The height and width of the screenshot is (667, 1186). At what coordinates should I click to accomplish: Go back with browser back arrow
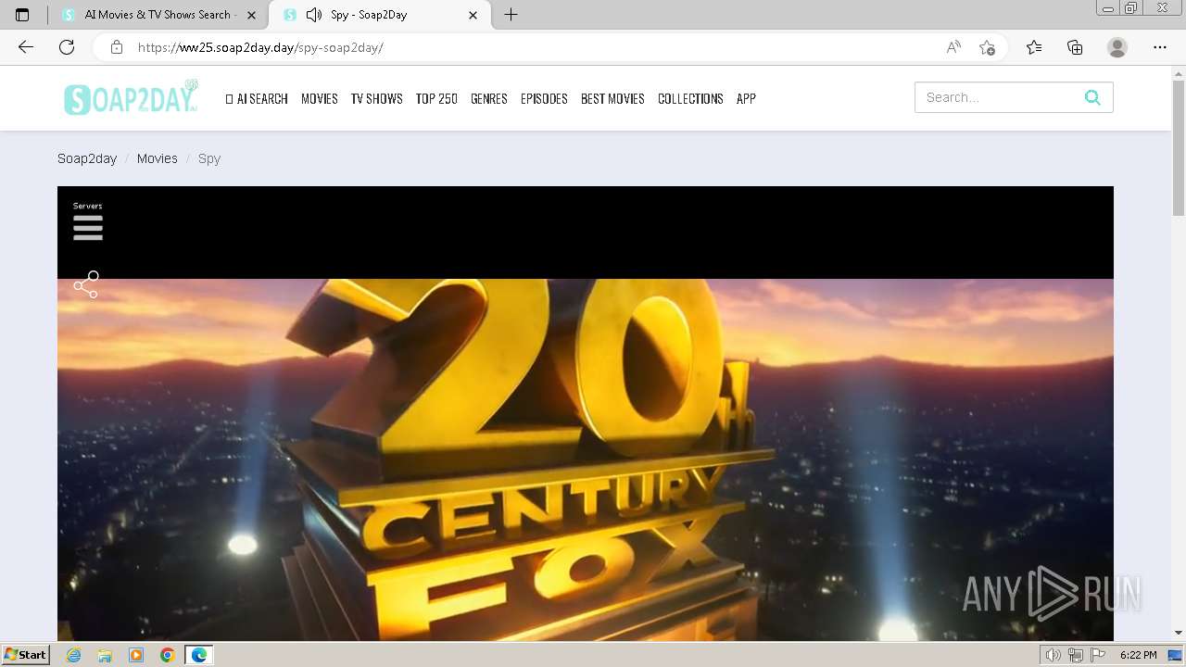coord(26,47)
